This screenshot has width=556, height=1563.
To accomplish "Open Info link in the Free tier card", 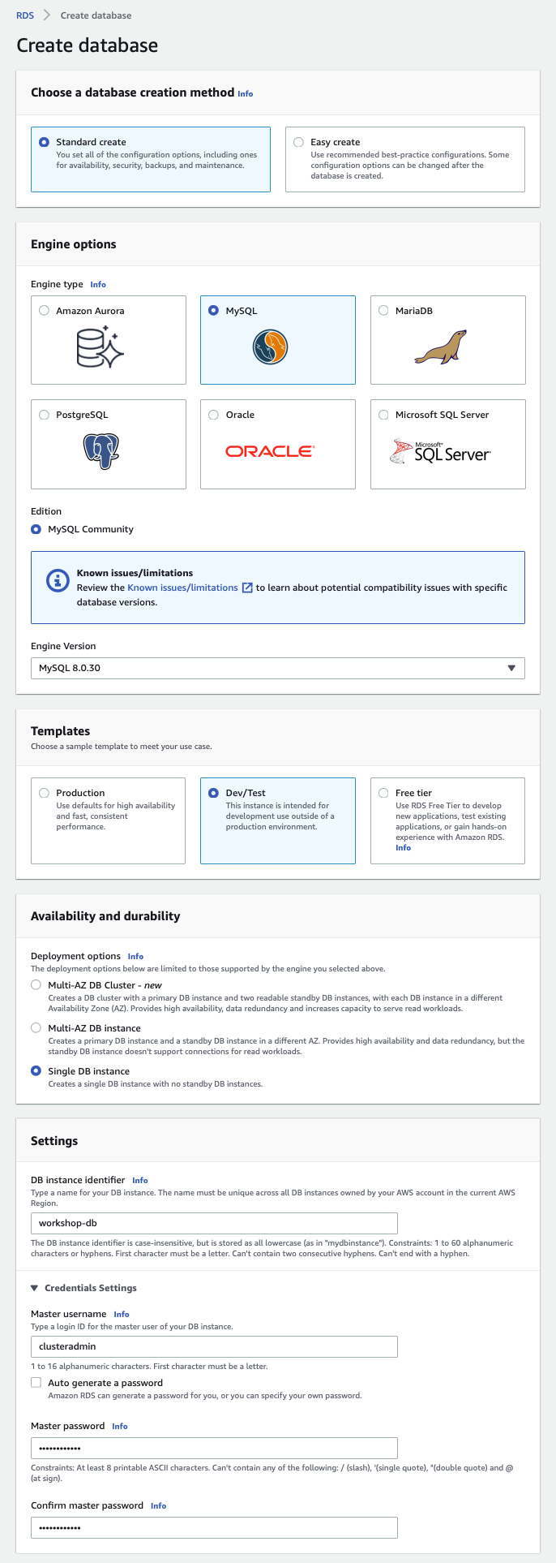I will coord(403,848).
